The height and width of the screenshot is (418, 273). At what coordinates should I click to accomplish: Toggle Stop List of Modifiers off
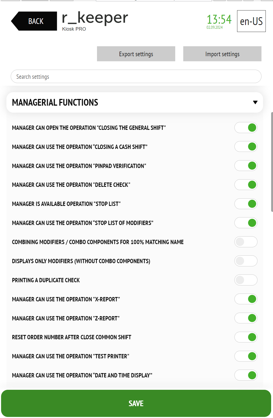pos(246,223)
